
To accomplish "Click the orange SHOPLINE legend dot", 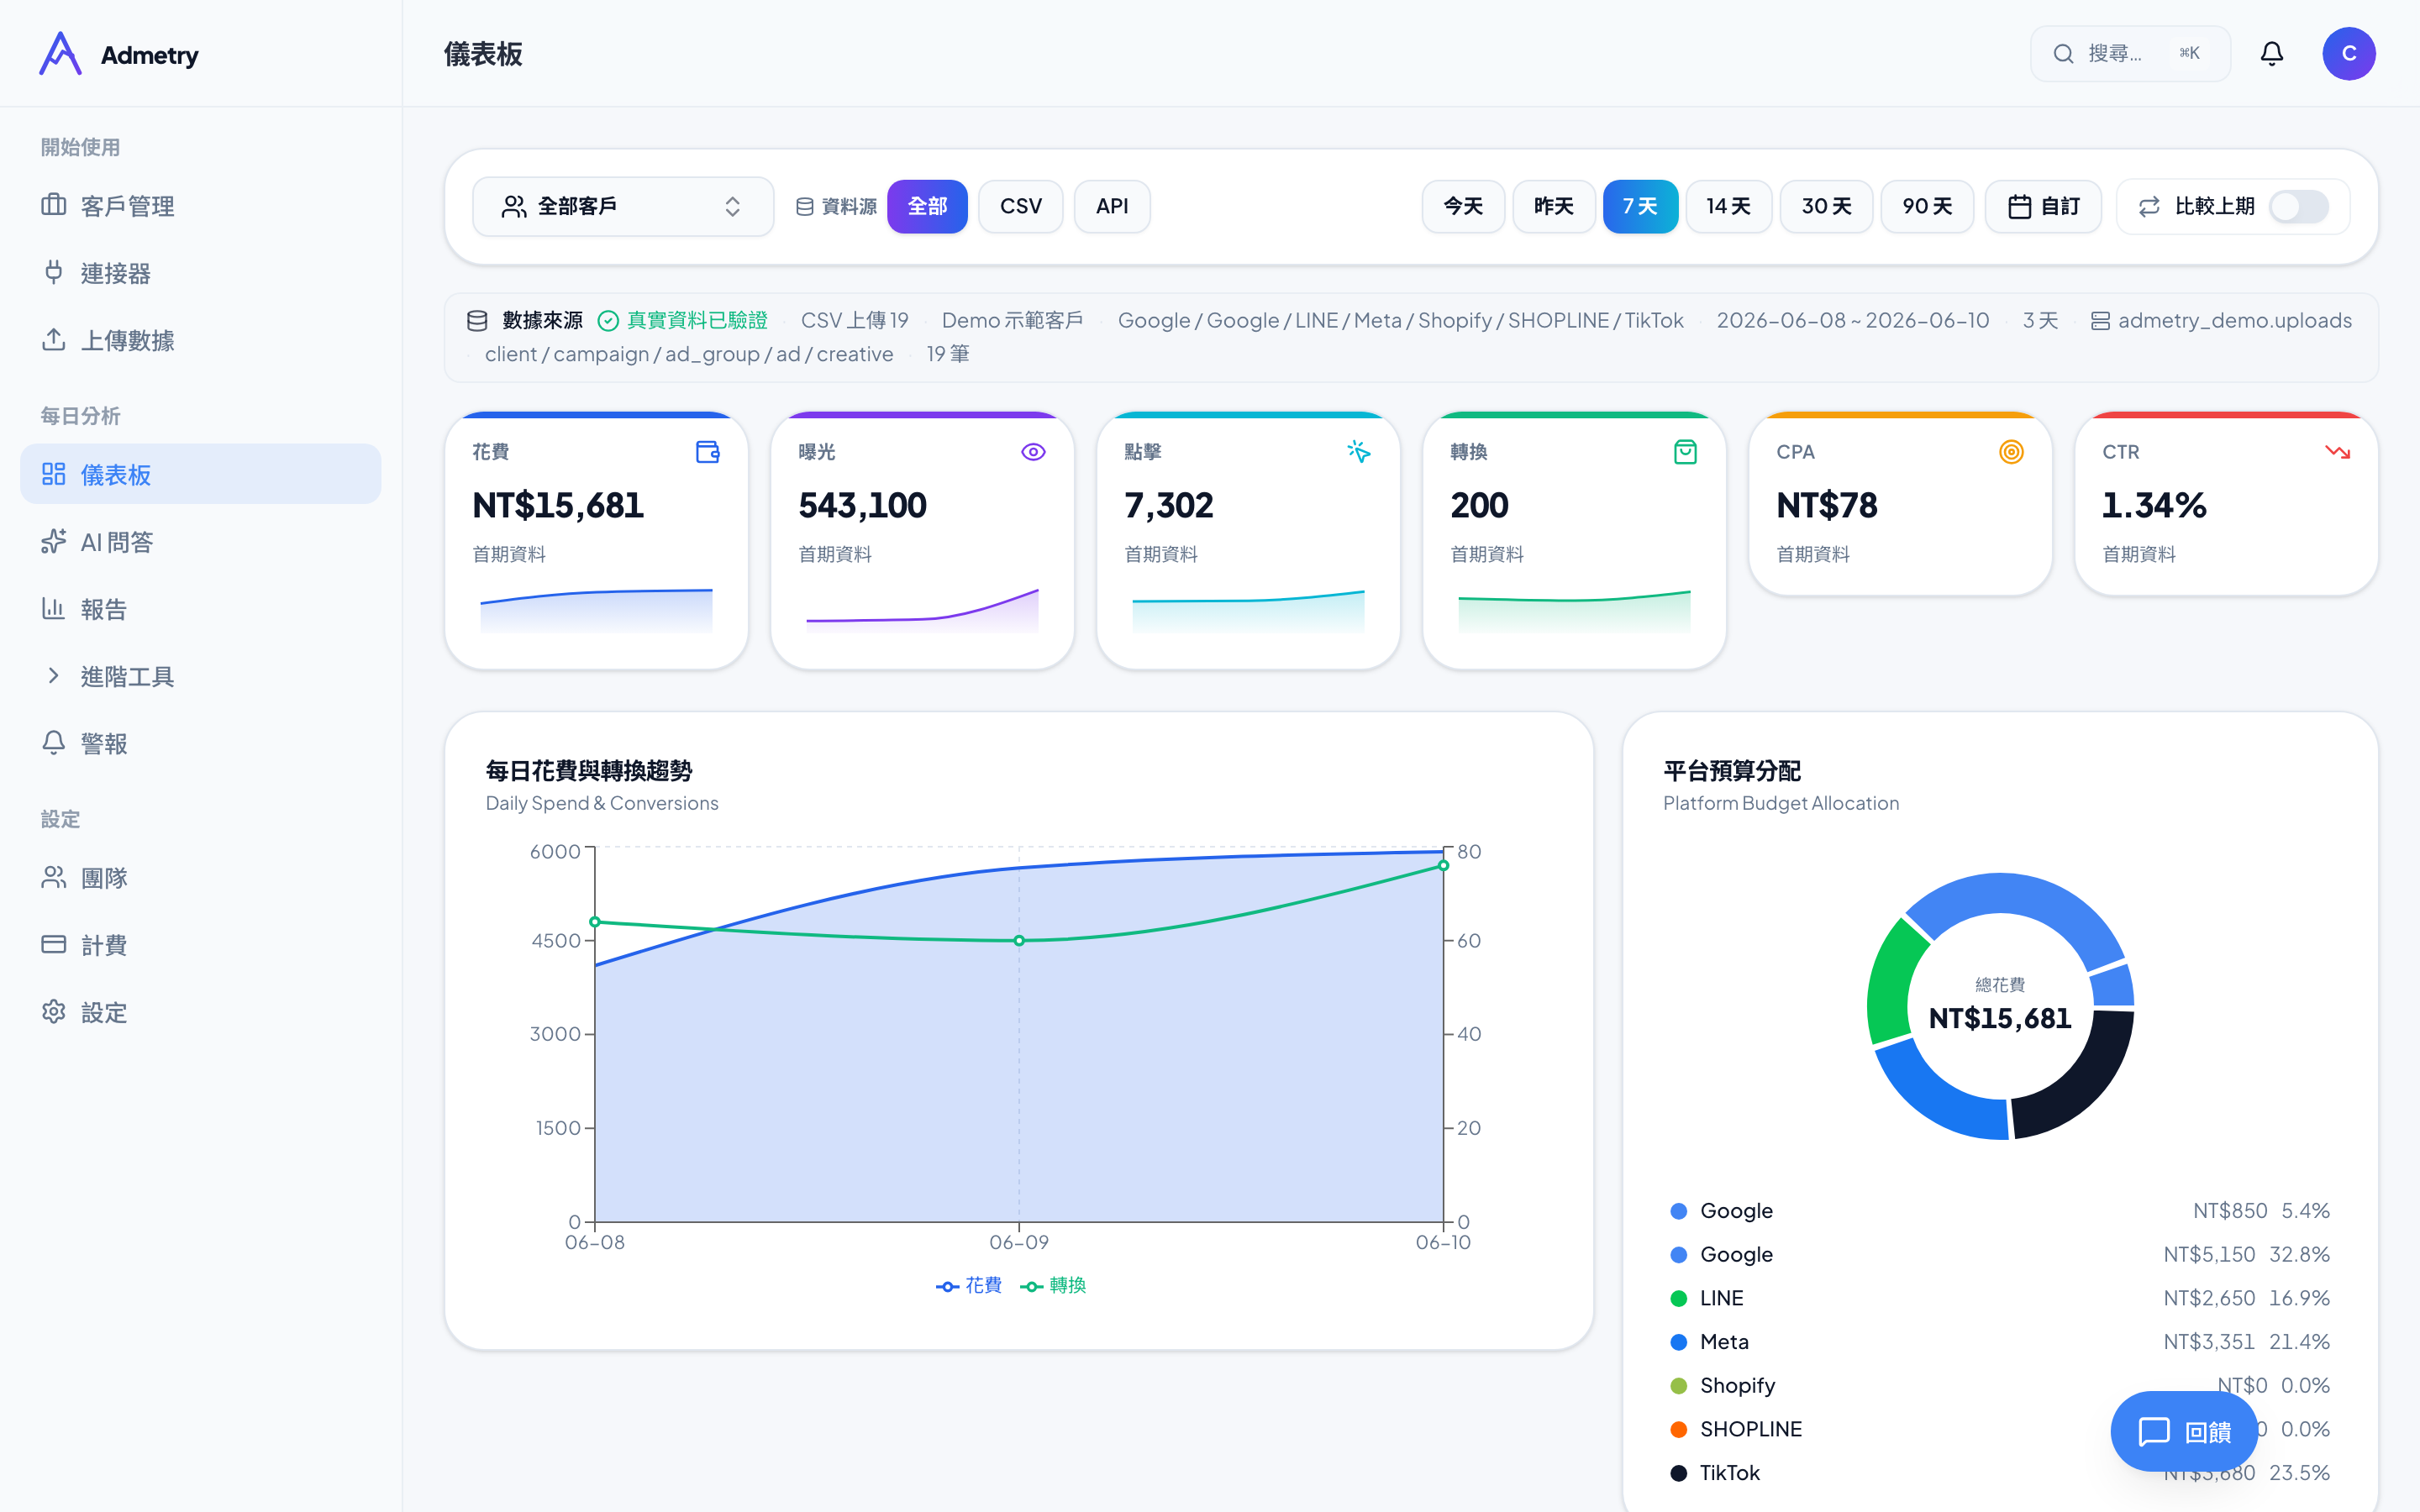I will 1679,1429.
